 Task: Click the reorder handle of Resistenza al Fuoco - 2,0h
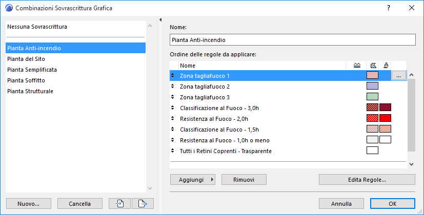tap(172, 118)
